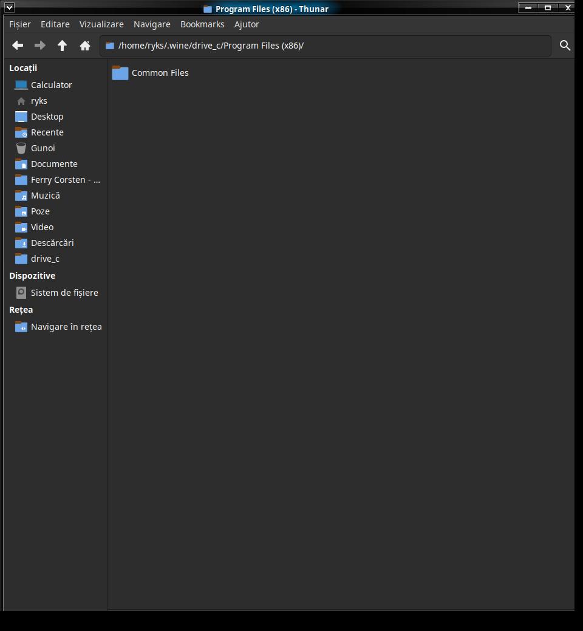
Task: Select the Common Files folder icon
Action: 120,73
